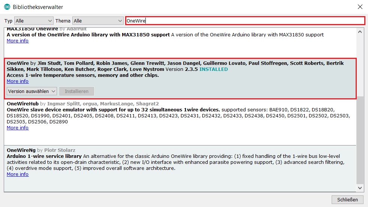The width and height of the screenshot is (368, 207).
Task: Follow More info link for OneWire 2.3.5
Action: (x=18, y=81)
